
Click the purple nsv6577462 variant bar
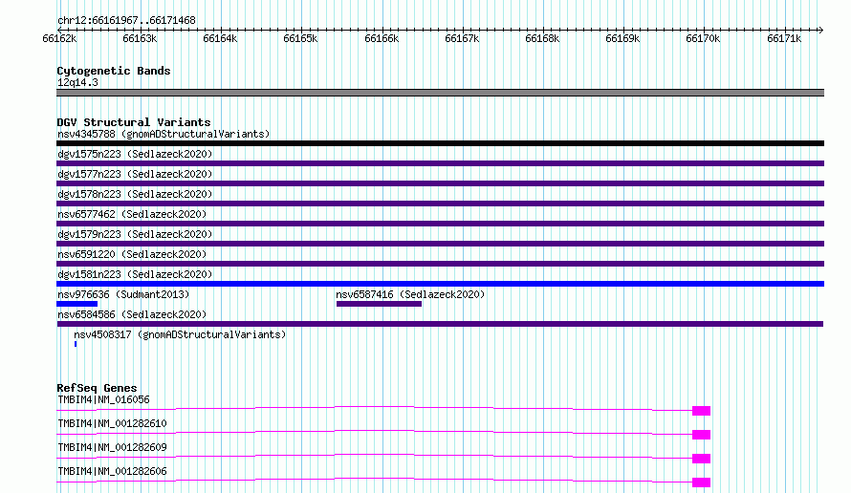pos(440,224)
